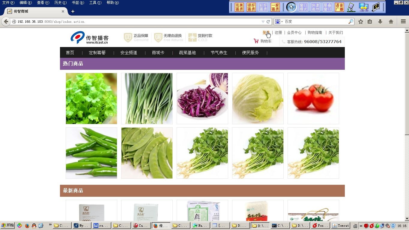The image size is (409, 230).
Task: Open 安全频道 navigation item
Action: click(x=129, y=52)
